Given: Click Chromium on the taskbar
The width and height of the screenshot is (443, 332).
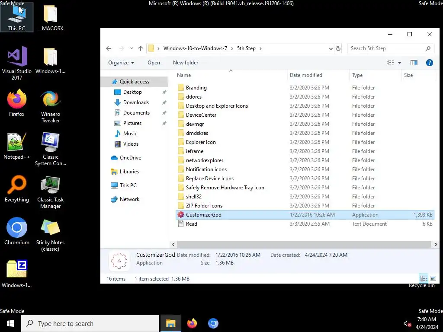Looking at the screenshot, I should coord(213,323).
